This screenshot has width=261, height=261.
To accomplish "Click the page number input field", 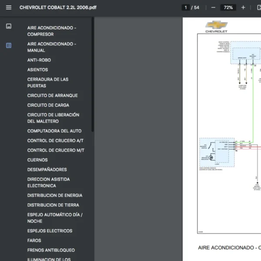I will click(186, 7).
